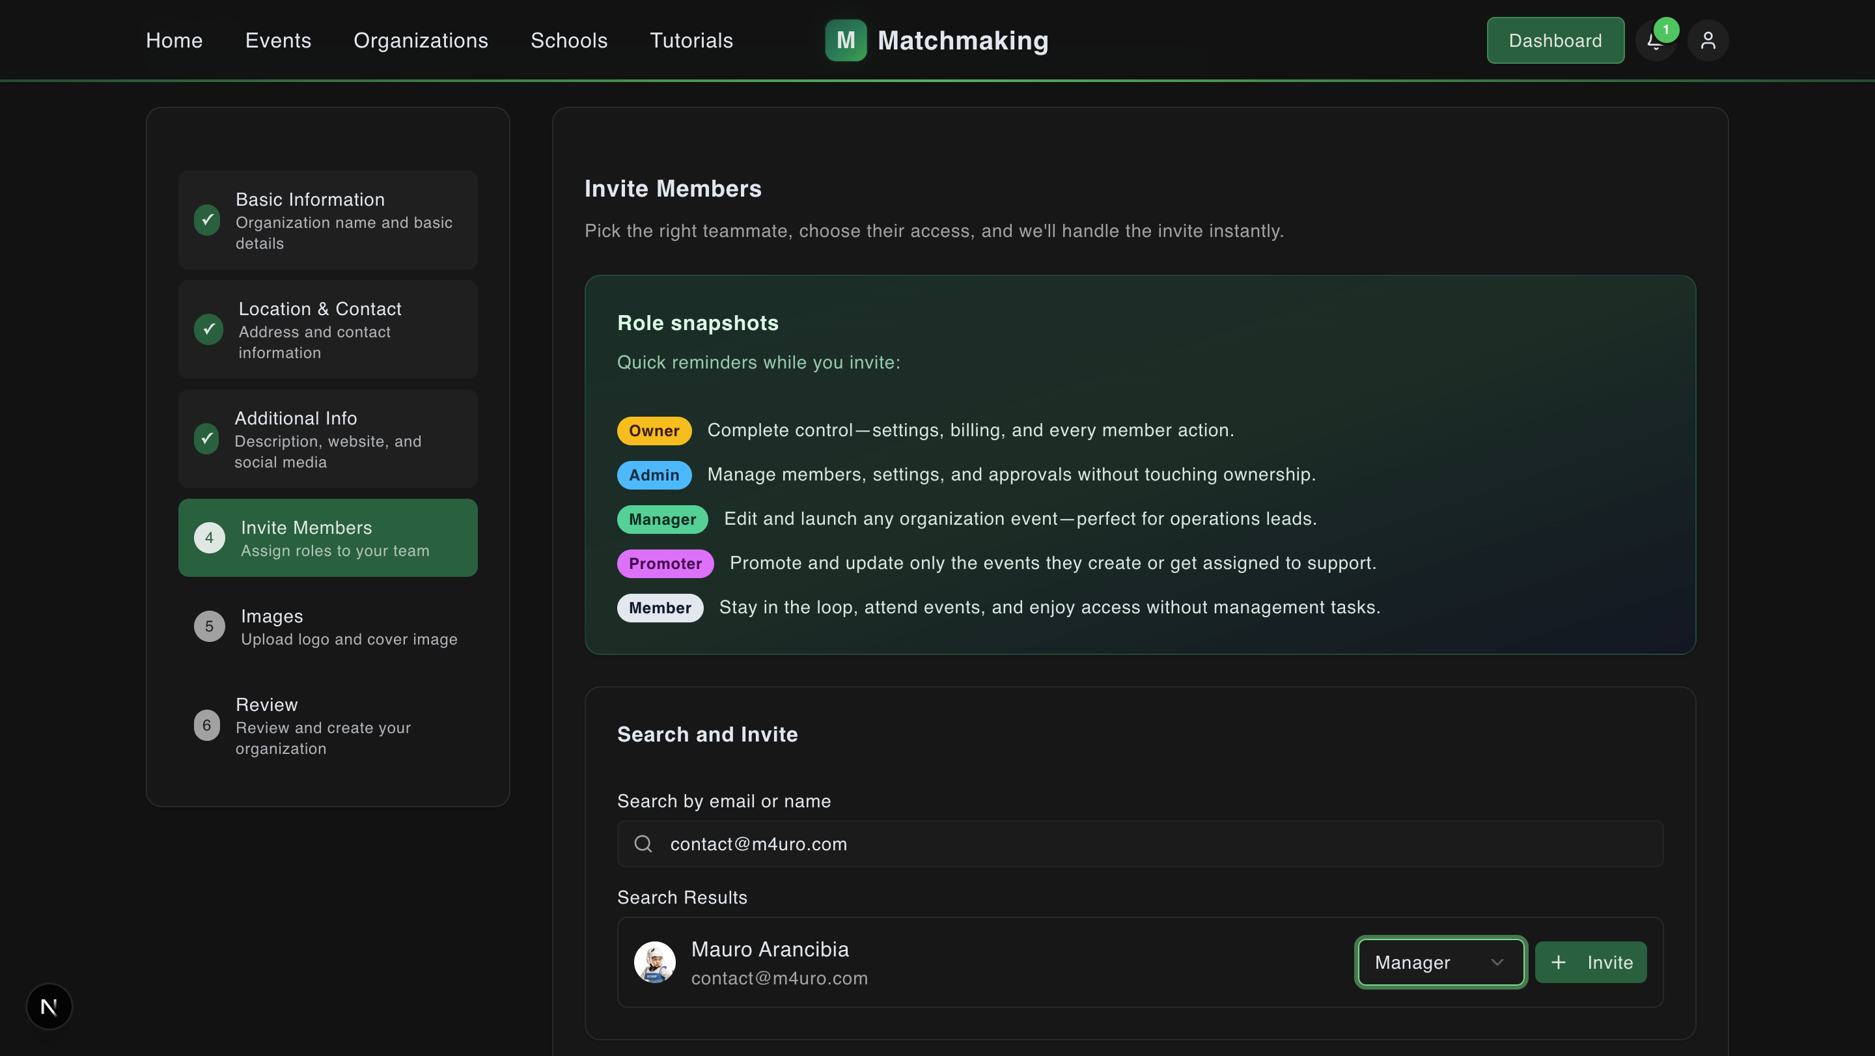Jump to the Review step
This screenshot has height=1056, width=1875.
(328, 725)
